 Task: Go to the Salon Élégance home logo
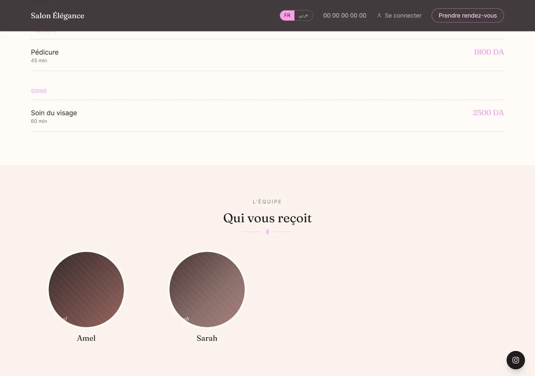coord(58,16)
